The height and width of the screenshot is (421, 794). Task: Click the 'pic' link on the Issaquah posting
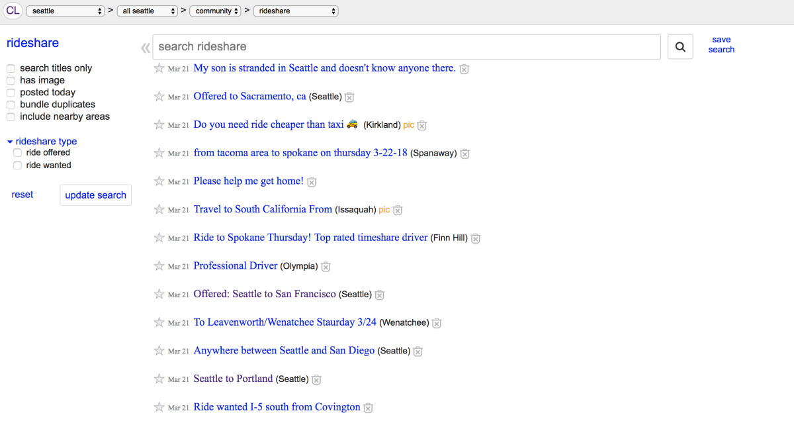tap(384, 210)
